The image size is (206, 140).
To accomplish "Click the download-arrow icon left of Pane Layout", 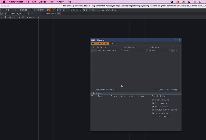I will (5, 13).
